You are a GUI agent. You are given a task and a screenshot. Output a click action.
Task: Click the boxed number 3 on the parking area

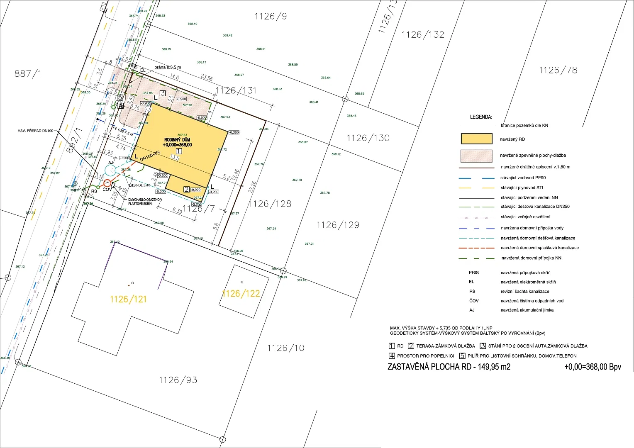163,93
